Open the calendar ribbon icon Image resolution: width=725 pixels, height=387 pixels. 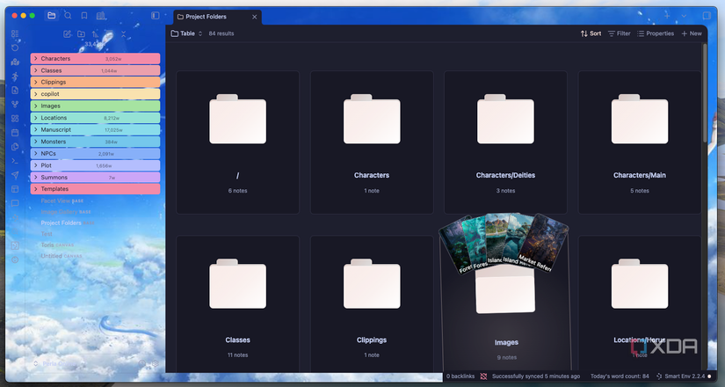15,133
